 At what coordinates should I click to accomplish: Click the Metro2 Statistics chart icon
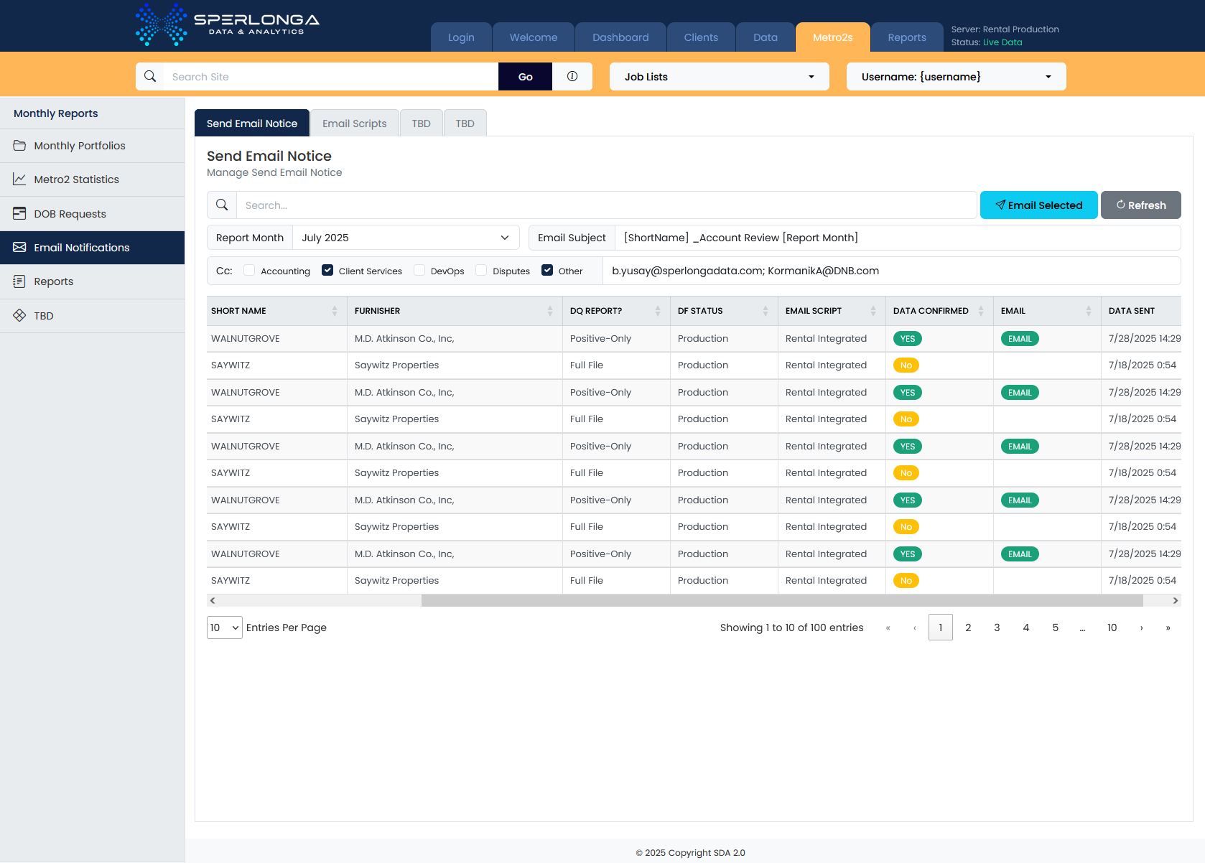pos(19,179)
